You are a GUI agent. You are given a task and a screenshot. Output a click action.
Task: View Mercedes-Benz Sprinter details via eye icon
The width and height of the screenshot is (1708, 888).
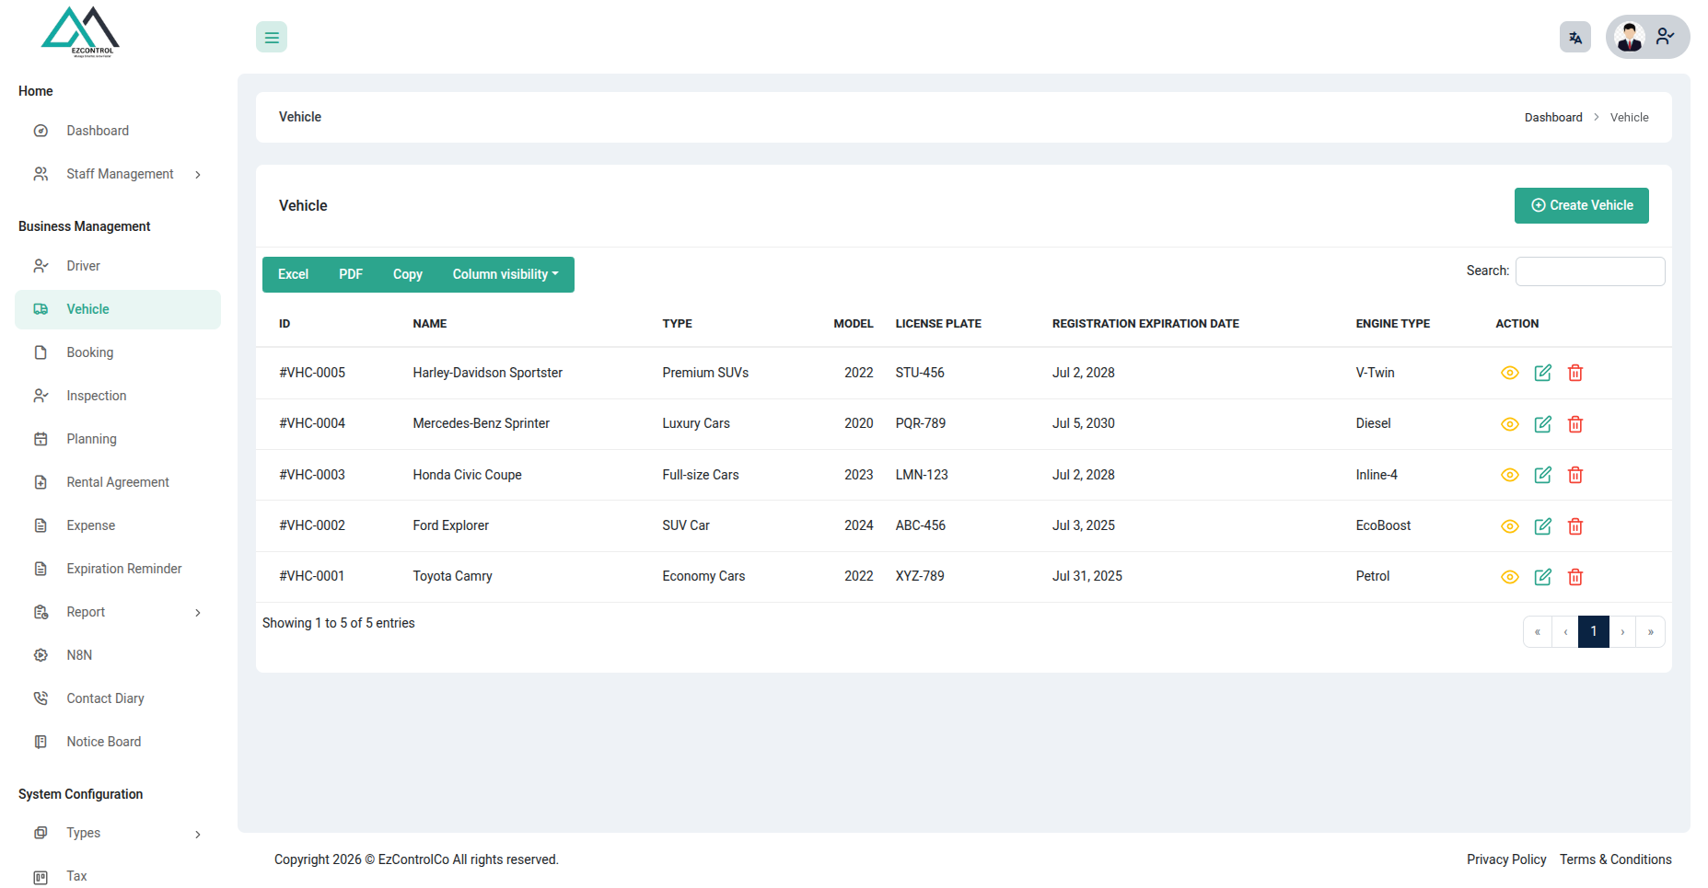tap(1510, 424)
